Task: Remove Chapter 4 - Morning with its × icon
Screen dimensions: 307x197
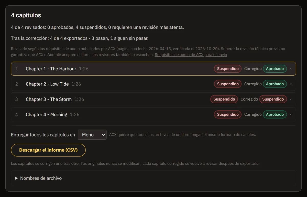Action: [290, 114]
